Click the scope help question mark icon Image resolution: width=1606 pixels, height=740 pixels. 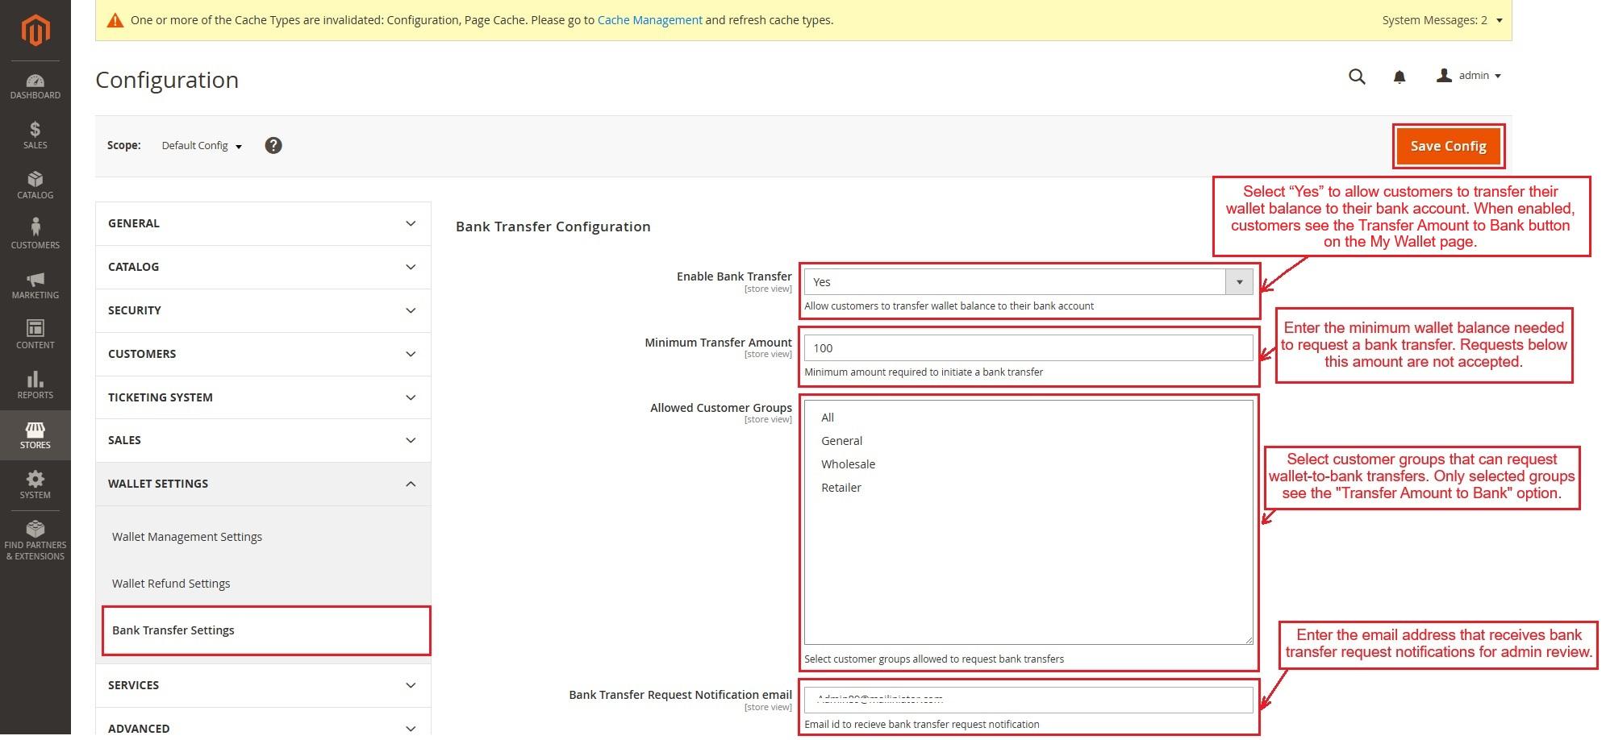pyautogui.click(x=273, y=146)
